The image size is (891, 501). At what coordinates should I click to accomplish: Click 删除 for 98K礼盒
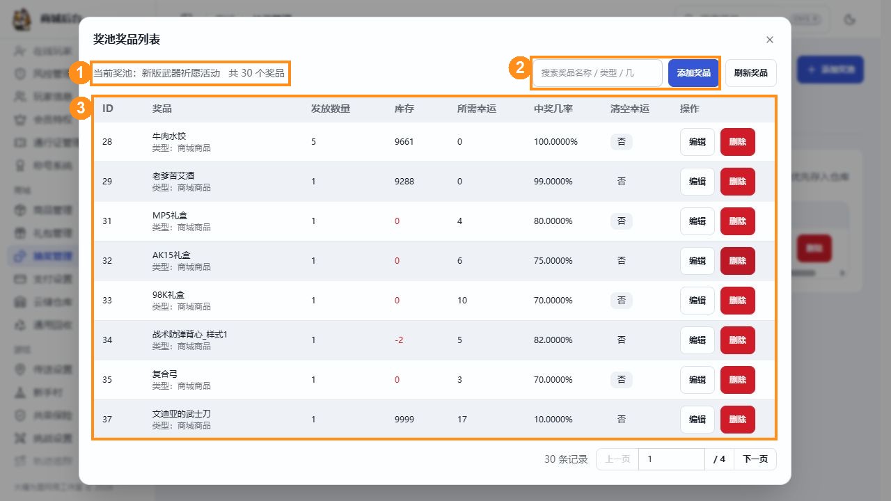(738, 301)
